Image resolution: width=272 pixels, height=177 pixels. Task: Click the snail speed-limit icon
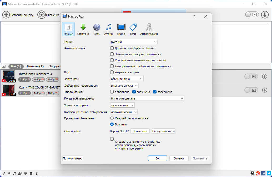click(20, 173)
